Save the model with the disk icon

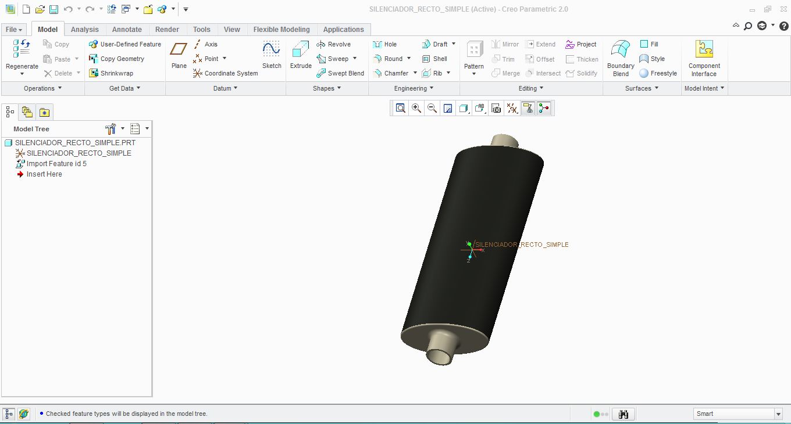54,9
